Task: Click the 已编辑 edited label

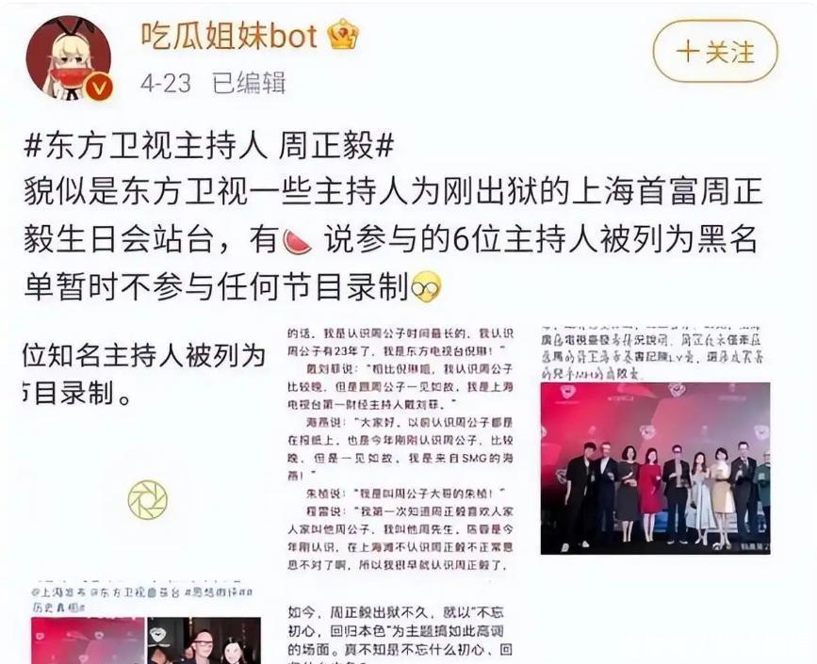Action: click(249, 83)
